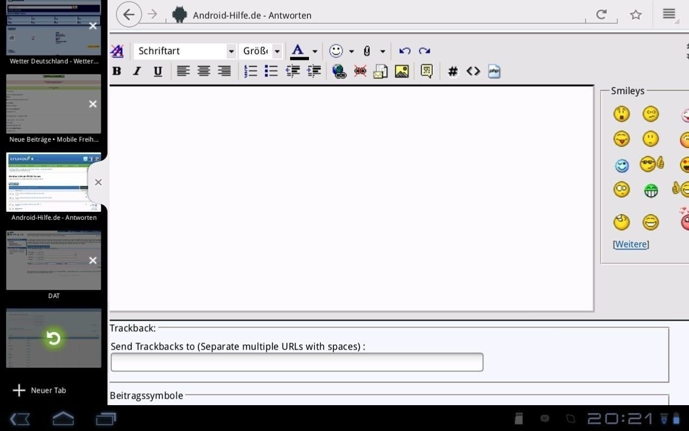Screen dimensions: 689x431
Task: Increase the indent
Action: (314, 71)
